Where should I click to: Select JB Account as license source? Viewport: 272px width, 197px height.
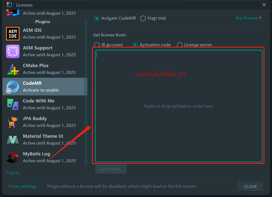pyautogui.click(x=97, y=45)
